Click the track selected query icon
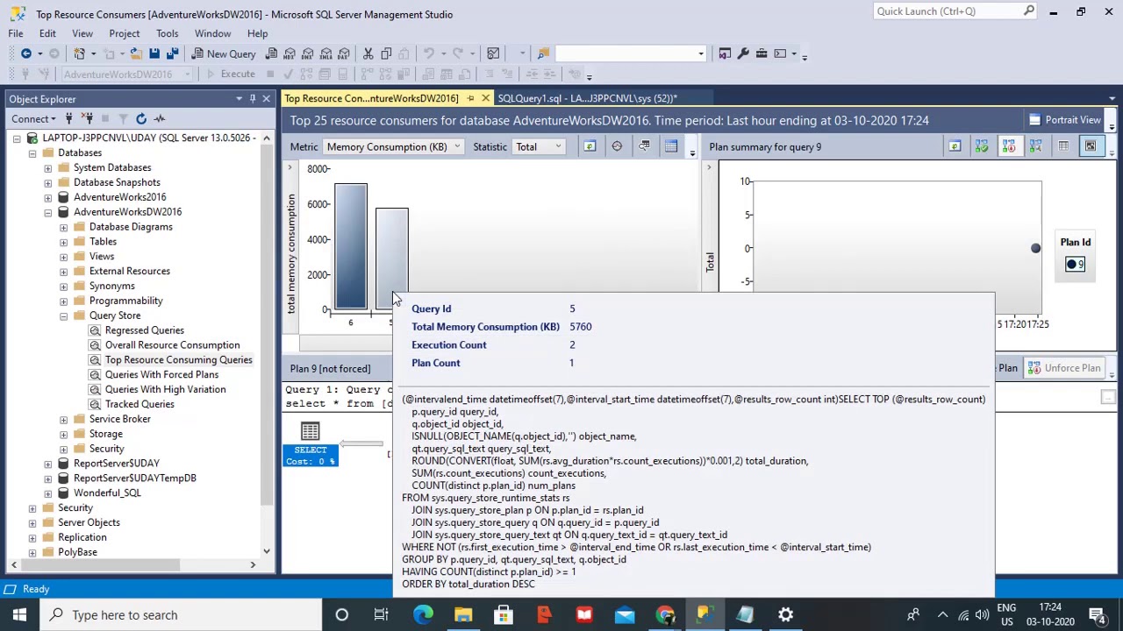Screen dimensions: 1123x631 click(x=617, y=146)
